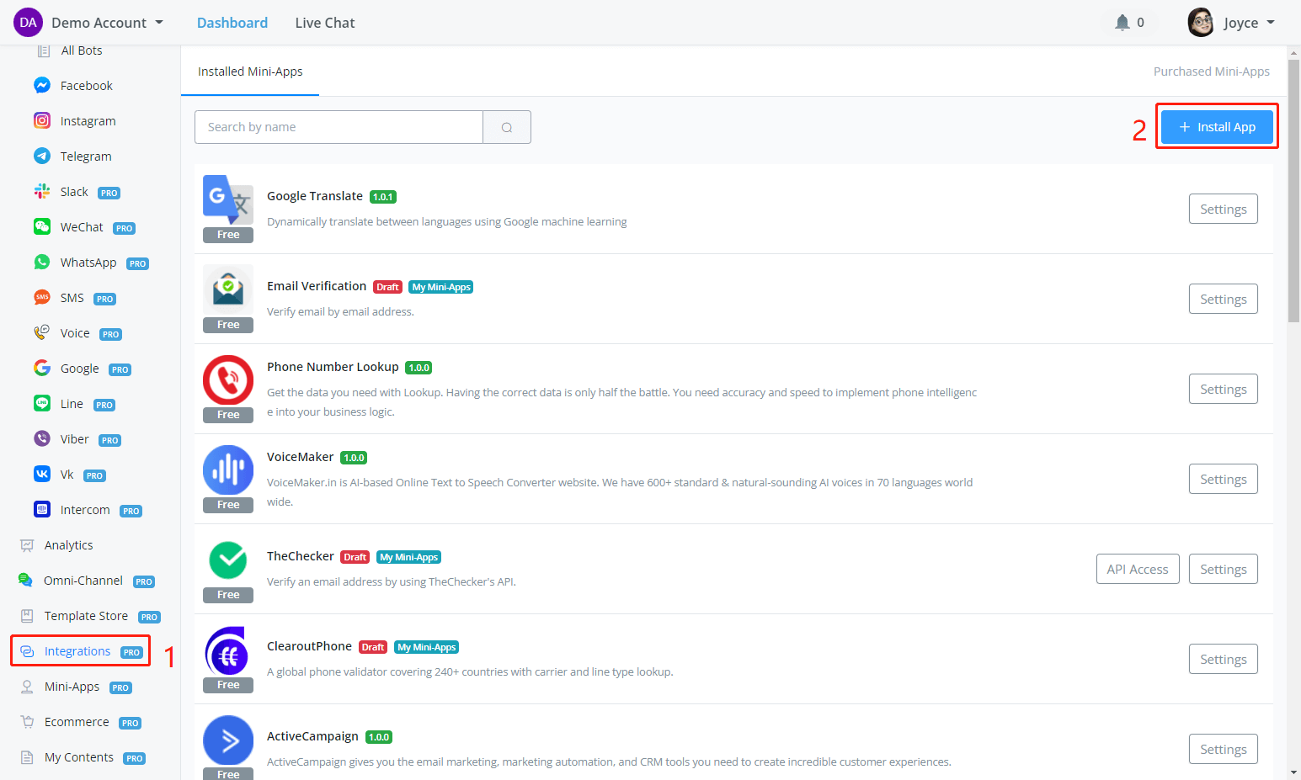This screenshot has width=1301, height=780.
Task: Switch to the Dashboard tab
Action: click(232, 23)
